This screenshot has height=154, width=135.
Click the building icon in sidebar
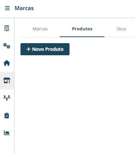coord(7,28)
